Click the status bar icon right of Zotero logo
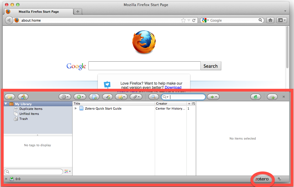The image size is (294, 187). click(x=279, y=179)
